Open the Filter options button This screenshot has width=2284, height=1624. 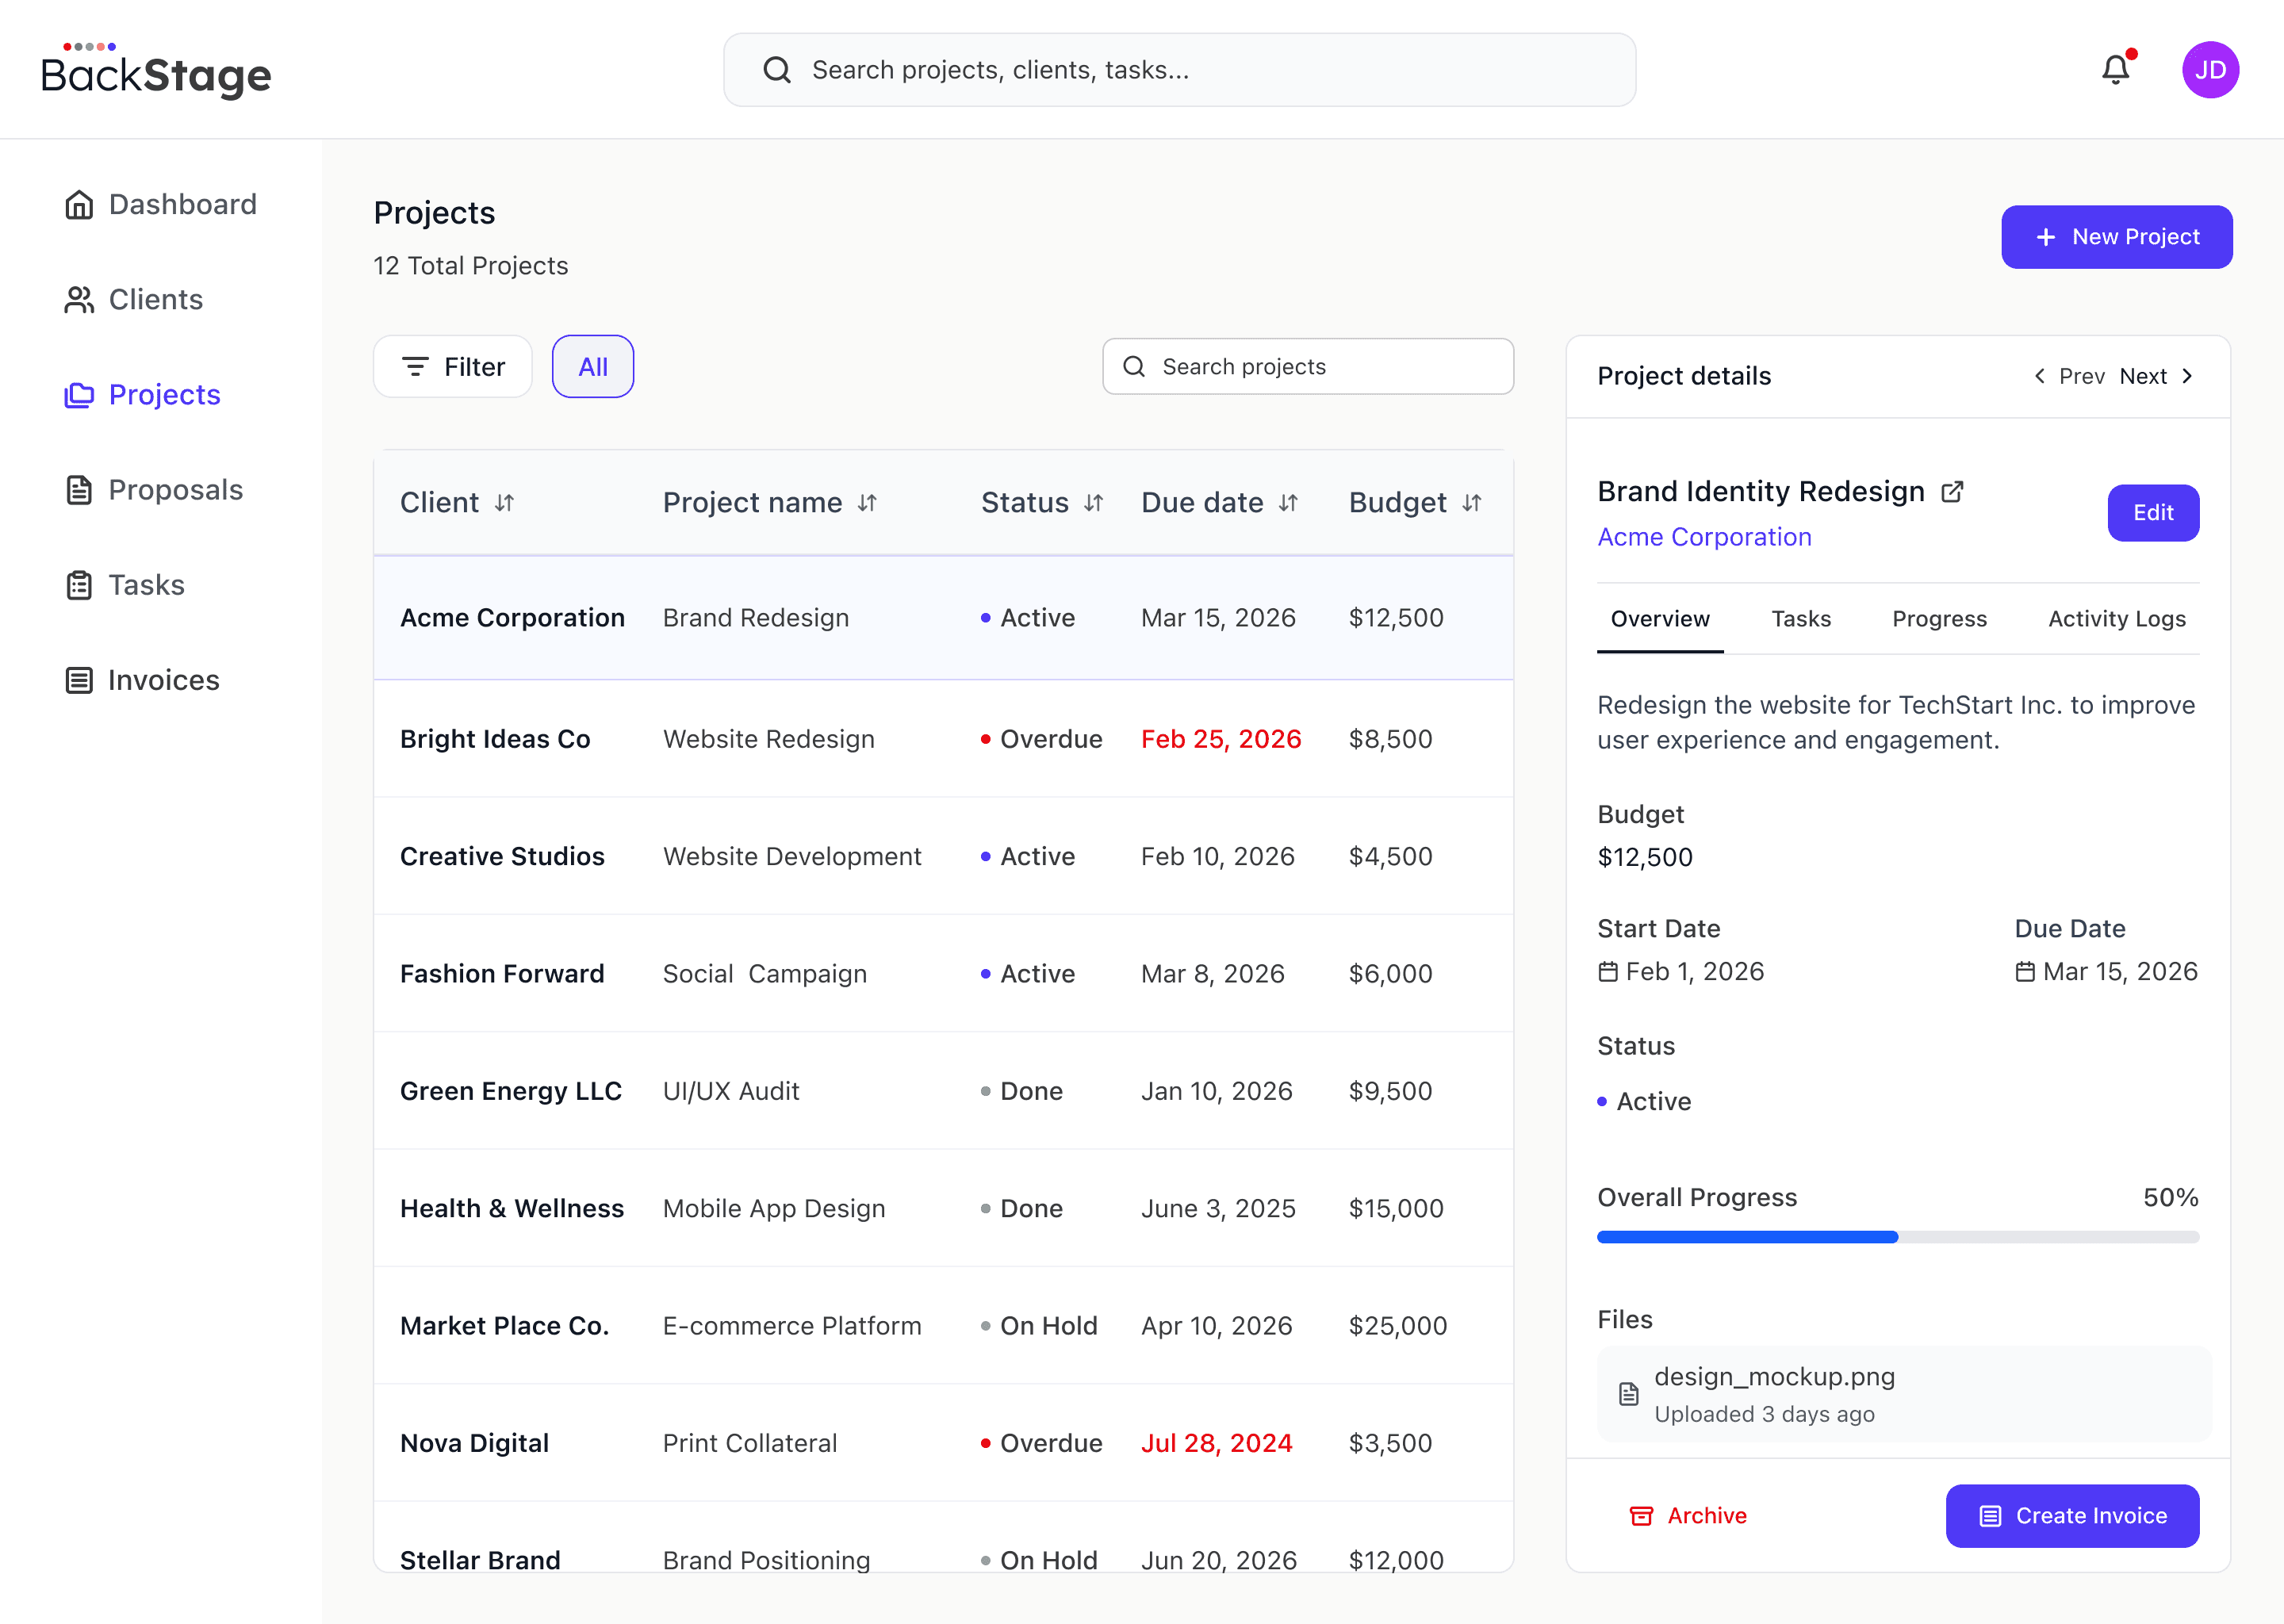point(453,367)
